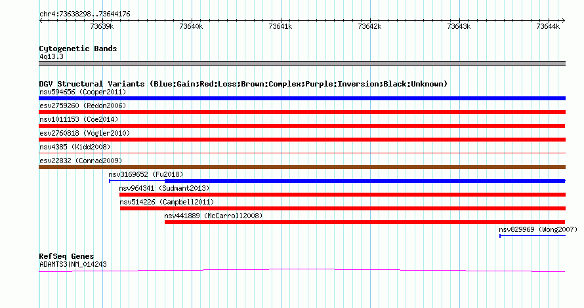Click the label nsv4385 (Kidd2008)

pyautogui.click(x=75, y=147)
